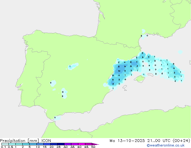Click the '35' legend scale label
The width and height of the screenshot is (191, 148).
pos(73,147)
